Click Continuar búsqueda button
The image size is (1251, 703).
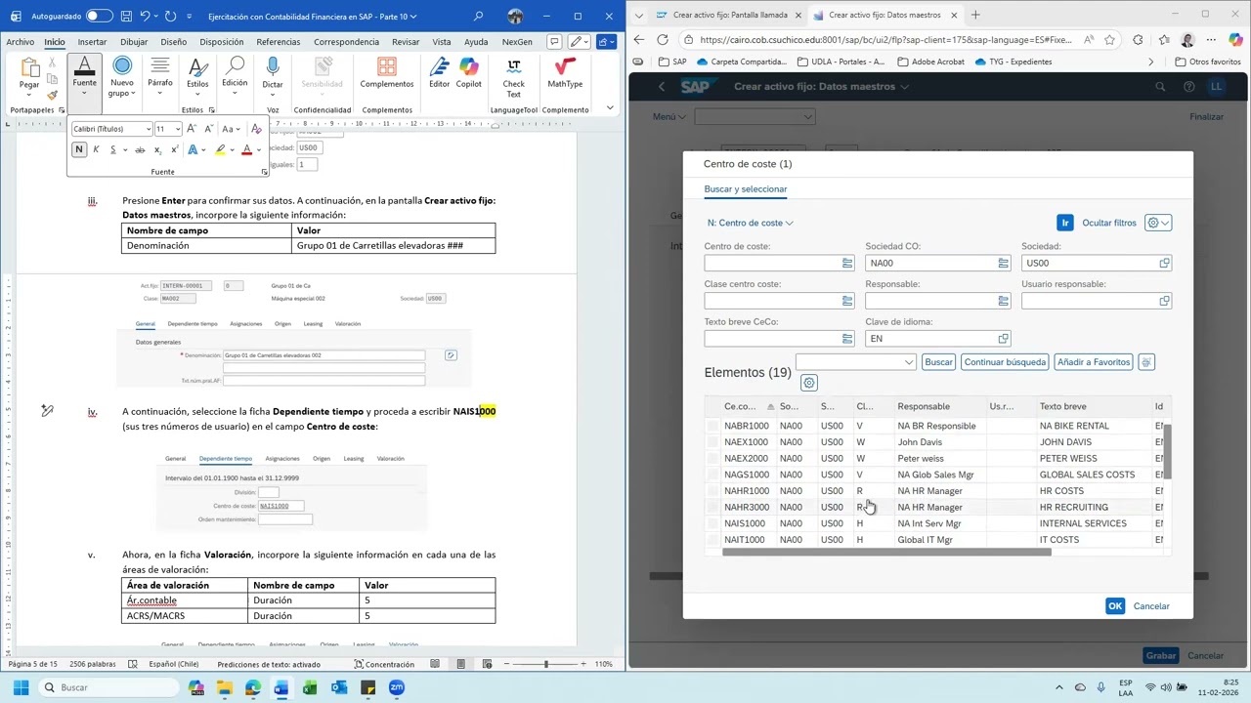pos(1005,362)
